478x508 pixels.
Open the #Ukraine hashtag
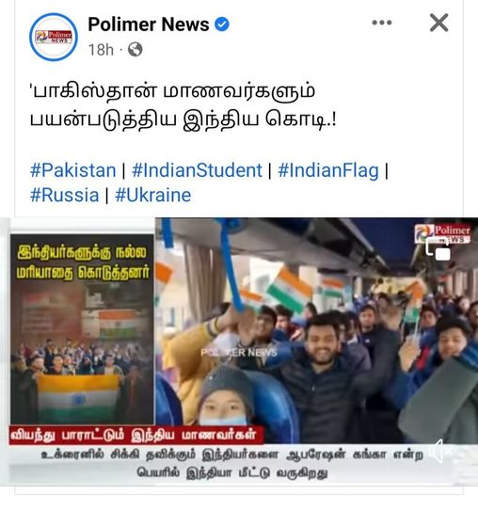coord(153,195)
